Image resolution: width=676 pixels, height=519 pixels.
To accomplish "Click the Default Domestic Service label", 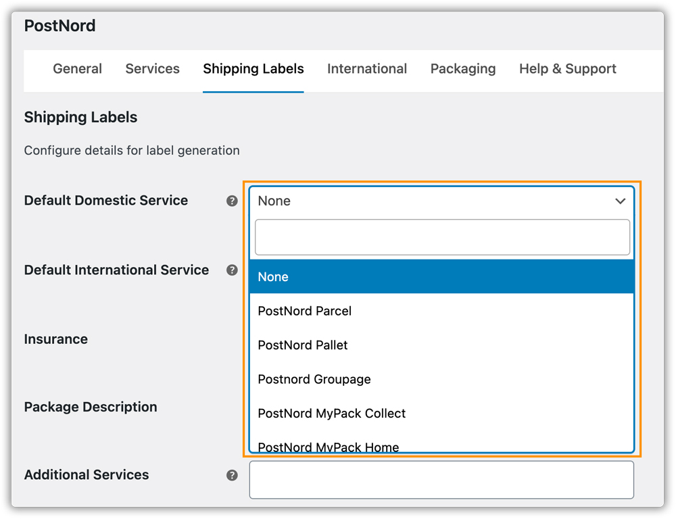I will [x=106, y=201].
